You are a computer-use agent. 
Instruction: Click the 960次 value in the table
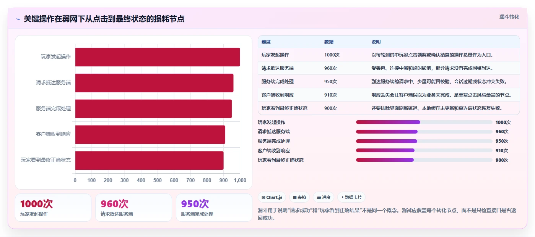click(331, 68)
